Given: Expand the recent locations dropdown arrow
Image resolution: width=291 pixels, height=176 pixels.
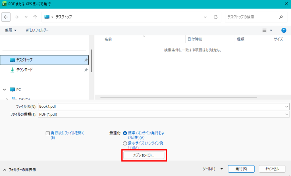Looking at the screenshot, I should (x=26, y=17).
